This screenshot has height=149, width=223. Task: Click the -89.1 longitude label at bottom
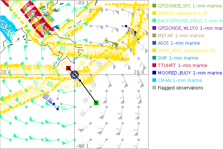pyautogui.click(x=82, y=146)
